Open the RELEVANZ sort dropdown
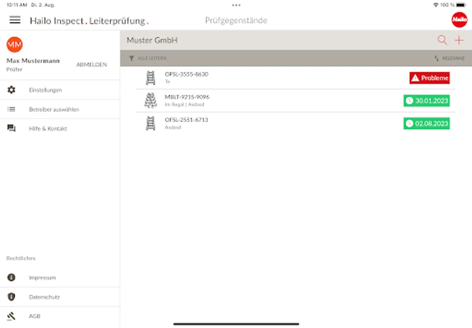This screenshot has width=472, height=328. click(x=449, y=58)
